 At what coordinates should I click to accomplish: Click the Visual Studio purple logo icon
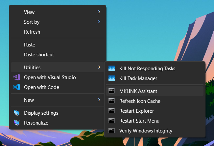pos(16,77)
